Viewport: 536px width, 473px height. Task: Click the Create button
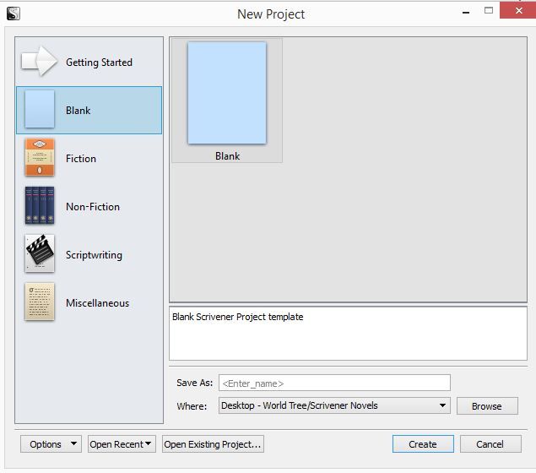[423, 444]
